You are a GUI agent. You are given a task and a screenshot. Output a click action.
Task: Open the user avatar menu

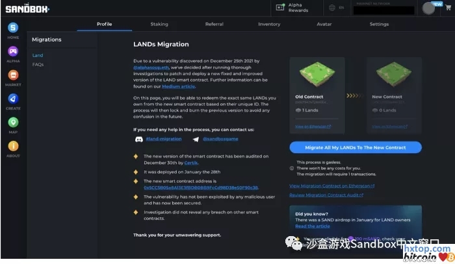point(429,8)
